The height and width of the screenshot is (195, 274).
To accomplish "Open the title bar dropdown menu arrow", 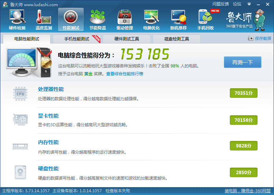I will point(249,4).
